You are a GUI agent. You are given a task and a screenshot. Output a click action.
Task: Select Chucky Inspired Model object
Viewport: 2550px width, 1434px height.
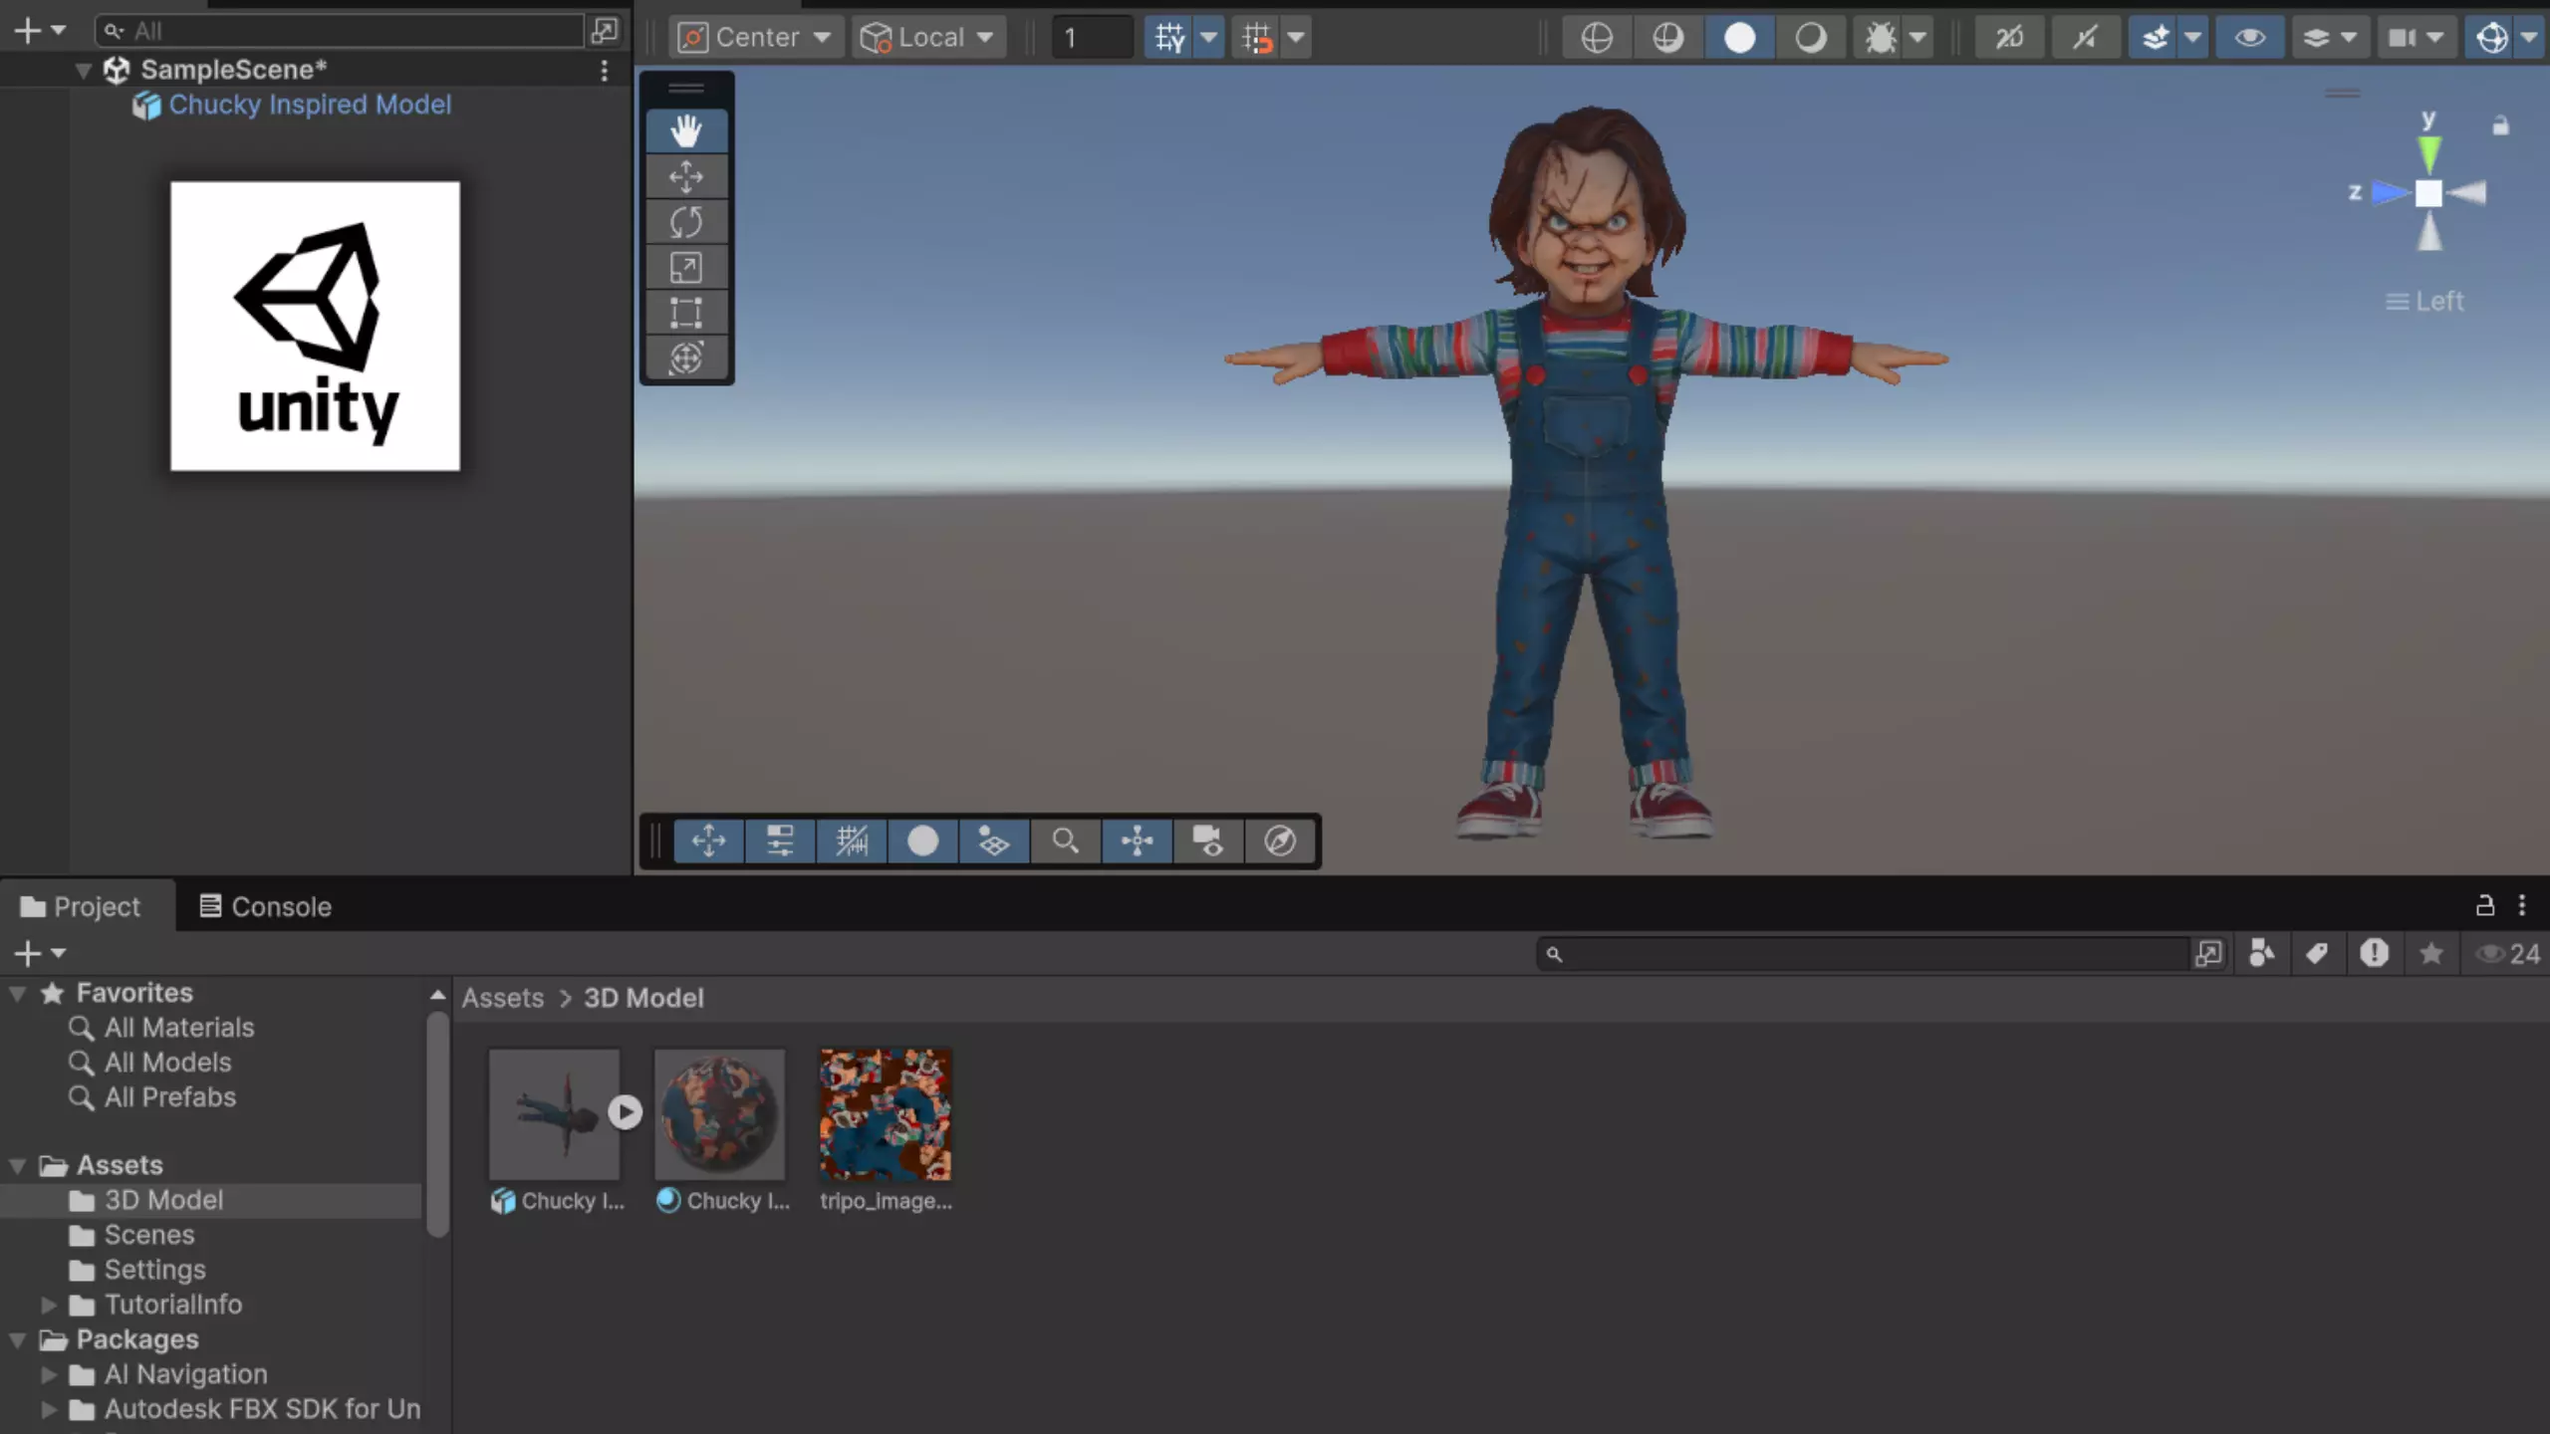[x=310, y=105]
